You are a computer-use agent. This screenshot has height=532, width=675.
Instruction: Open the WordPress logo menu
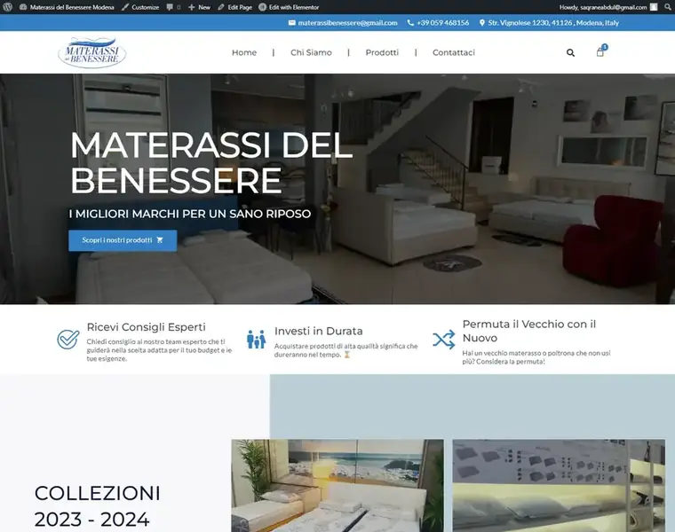pyautogui.click(x=7, y=7)
